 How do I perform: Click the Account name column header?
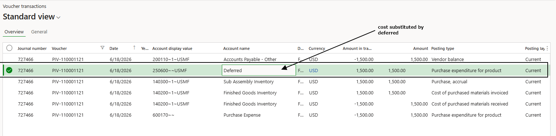point(236,48)
